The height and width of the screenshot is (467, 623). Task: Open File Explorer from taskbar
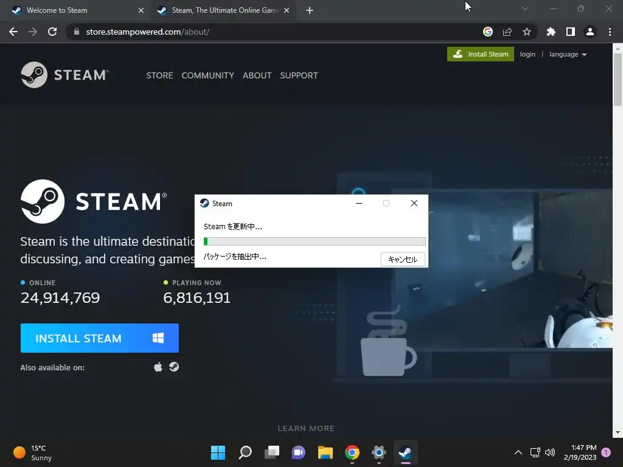click(x=325, y=452)
